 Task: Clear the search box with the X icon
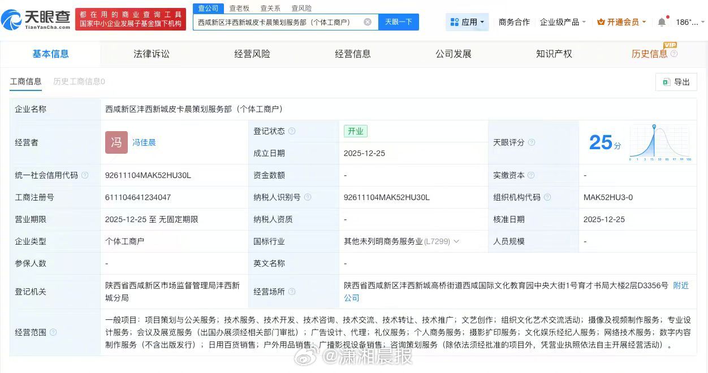pos(368,21)
